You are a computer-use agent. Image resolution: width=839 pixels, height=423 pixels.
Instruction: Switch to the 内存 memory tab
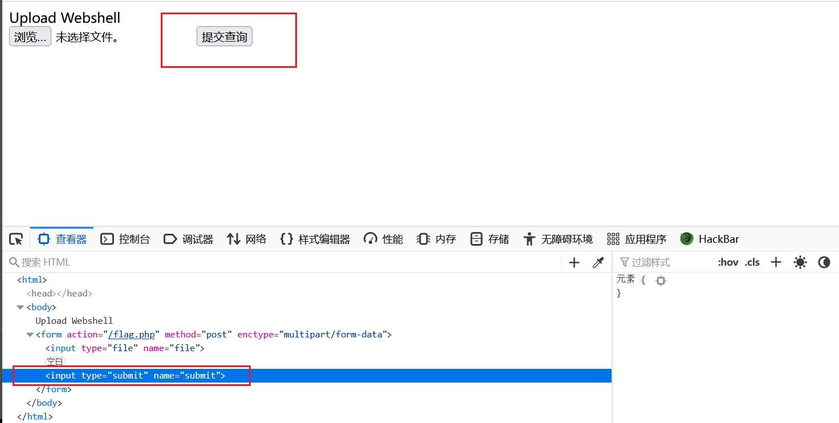pyautogui.click(x=436, y=239)
